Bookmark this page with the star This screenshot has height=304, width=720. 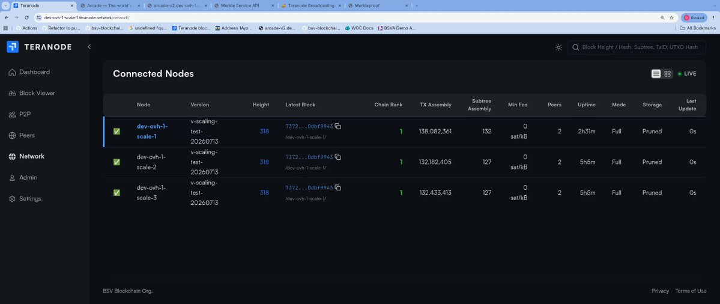(671, 17)
